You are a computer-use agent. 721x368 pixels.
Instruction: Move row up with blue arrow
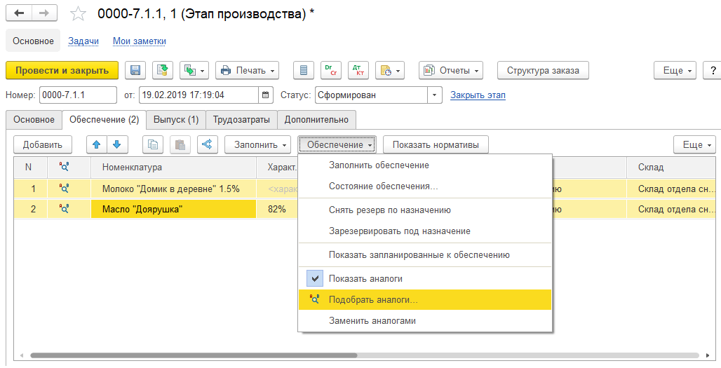96,145
